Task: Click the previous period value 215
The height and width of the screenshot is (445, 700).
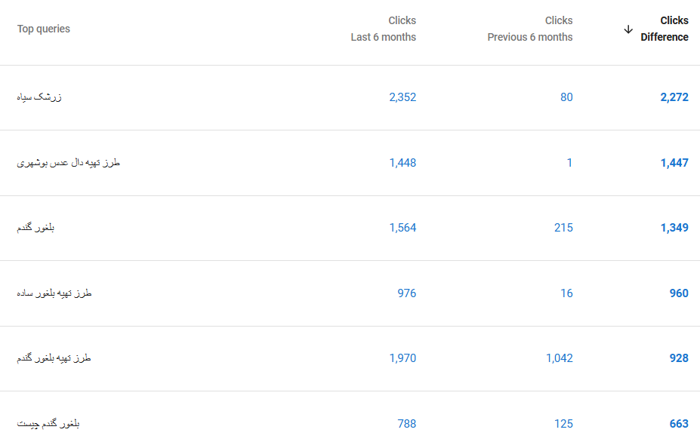Action: pos(563,228)
